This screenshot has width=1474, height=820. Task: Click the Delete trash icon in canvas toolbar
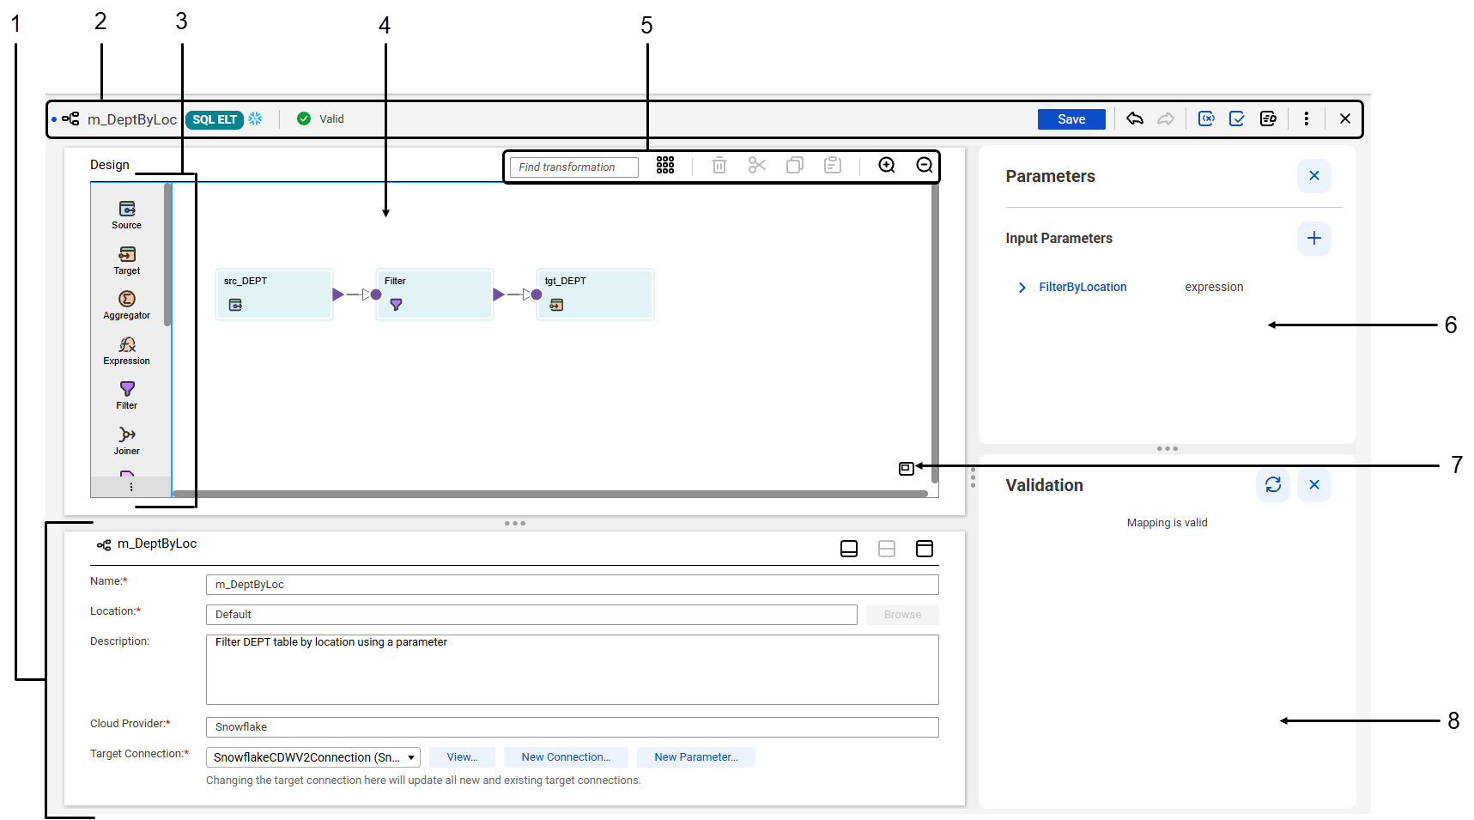tap(719, 165)
